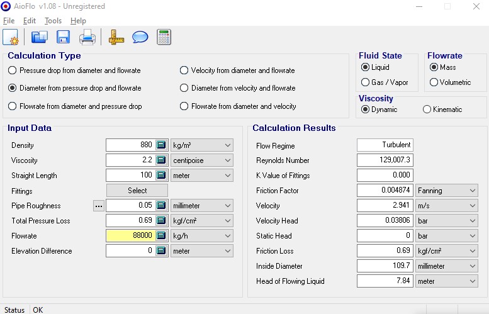The image size is (489, 314).
Task: Click the New calculation toolbar icon
Action: click(11, 37)
